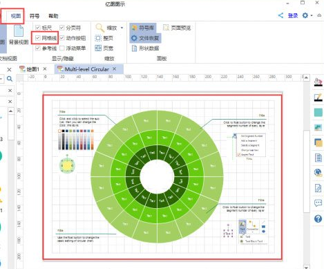The height and width of the screenshot is (269, 324).
Task: Click the picture icon in right sidebar
Action: [x=318, y=127]
